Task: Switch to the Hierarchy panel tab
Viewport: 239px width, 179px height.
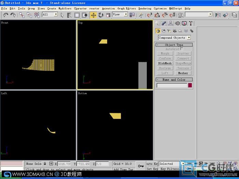Action: (171, 23)
